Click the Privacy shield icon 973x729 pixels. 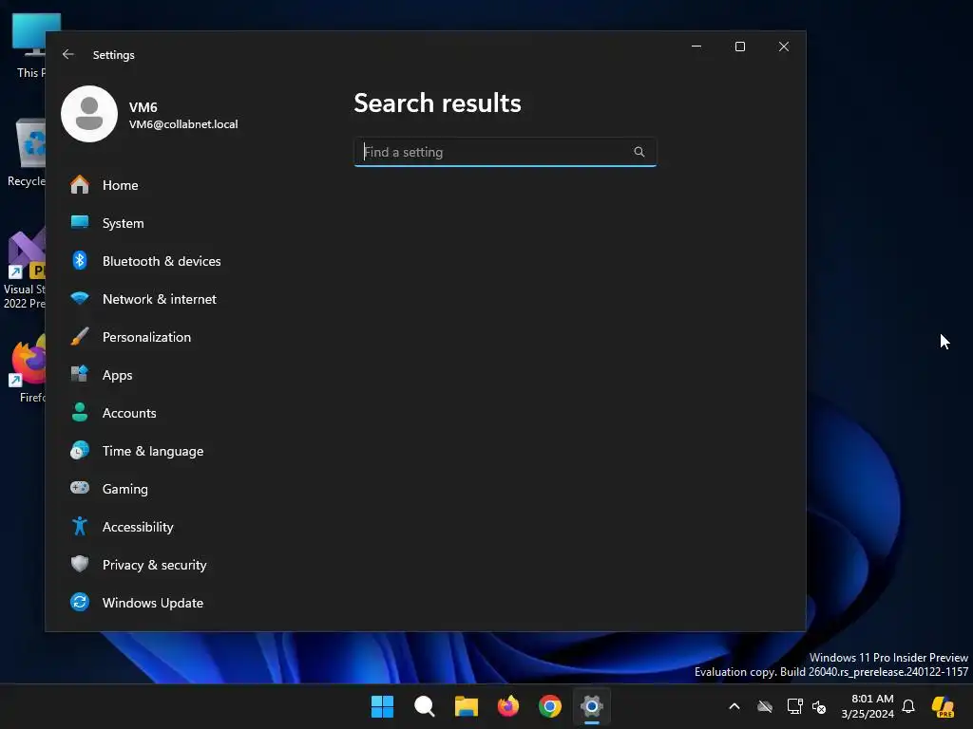click(80, 564)
